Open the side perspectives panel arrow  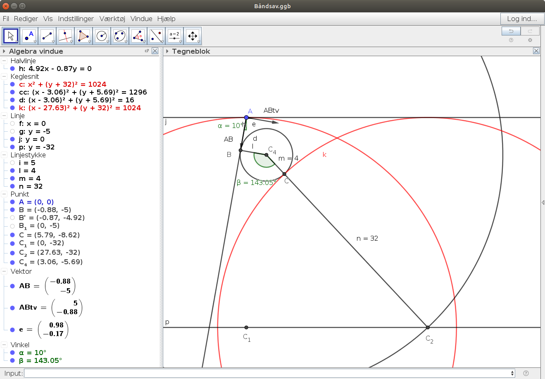coord(543,202)
